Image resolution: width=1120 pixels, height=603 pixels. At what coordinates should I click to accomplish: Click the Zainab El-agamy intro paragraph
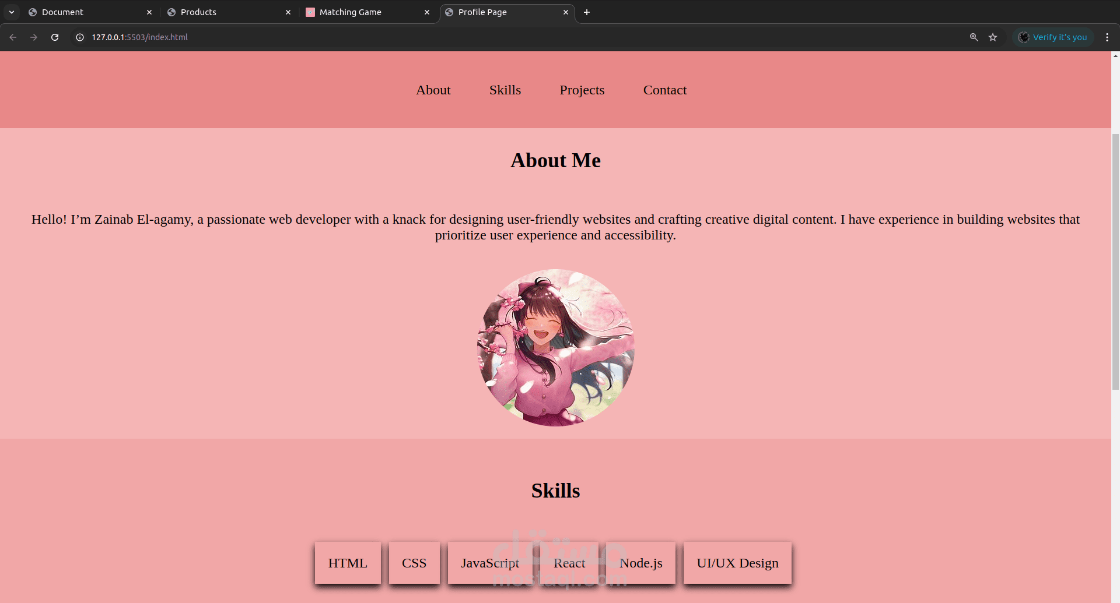(555, 227)
